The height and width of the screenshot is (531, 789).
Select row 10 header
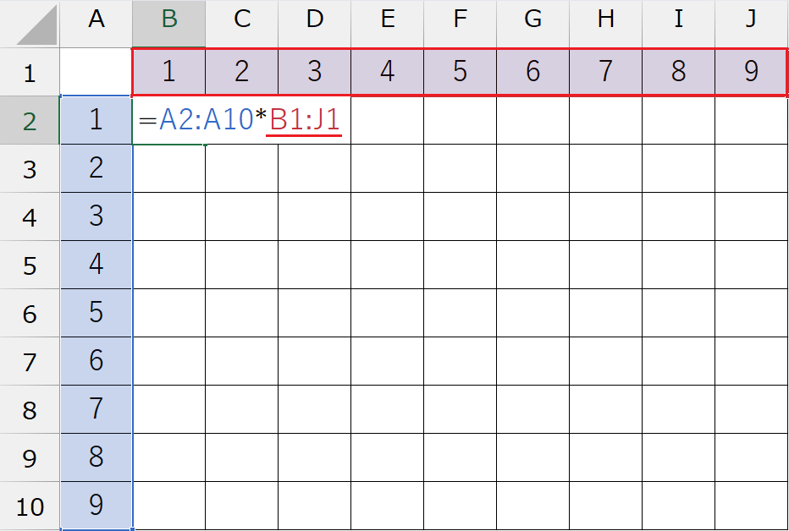coord(30,506)
